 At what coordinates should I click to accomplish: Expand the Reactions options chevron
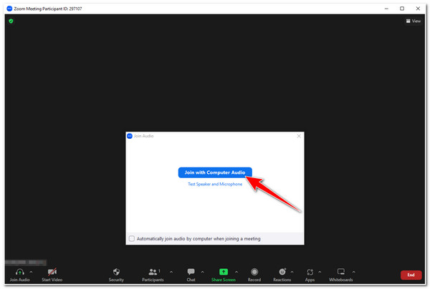point(292,272)
